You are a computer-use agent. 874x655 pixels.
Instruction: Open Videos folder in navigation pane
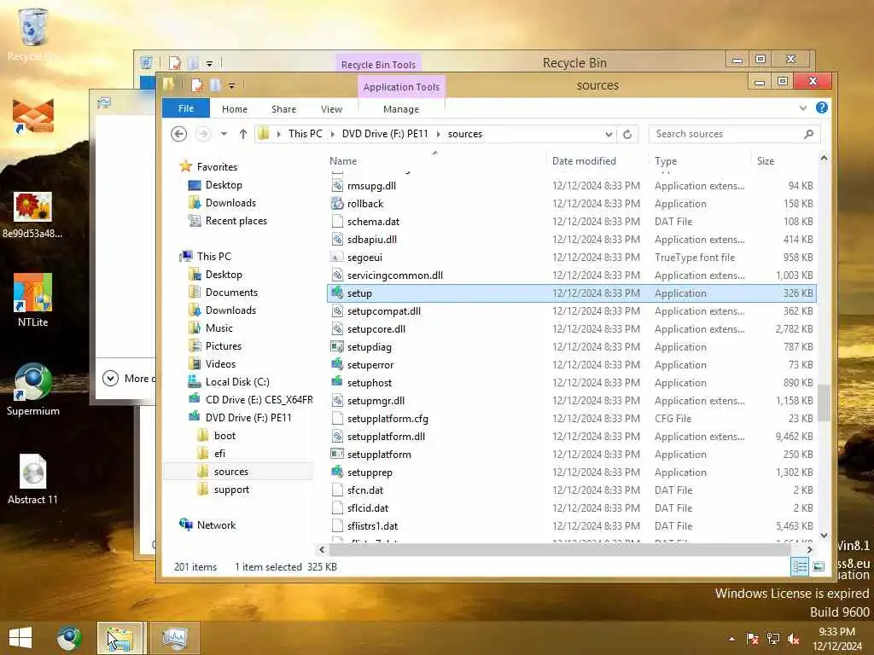220,363
